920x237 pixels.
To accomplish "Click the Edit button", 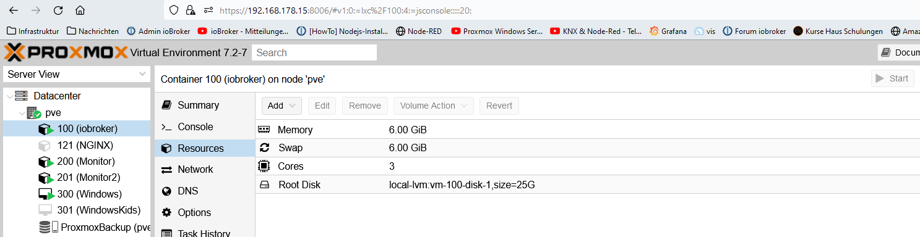I will [x=322, y=106].
